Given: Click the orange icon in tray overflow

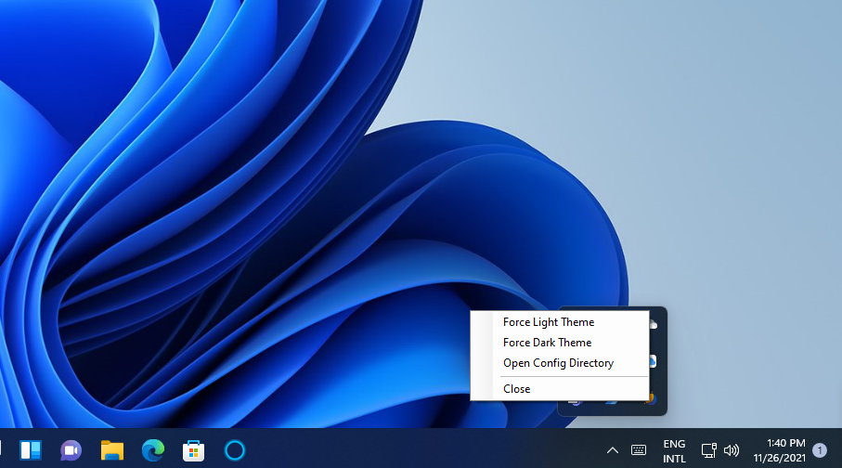Looking at the screenshot, I should click(652, 399).
